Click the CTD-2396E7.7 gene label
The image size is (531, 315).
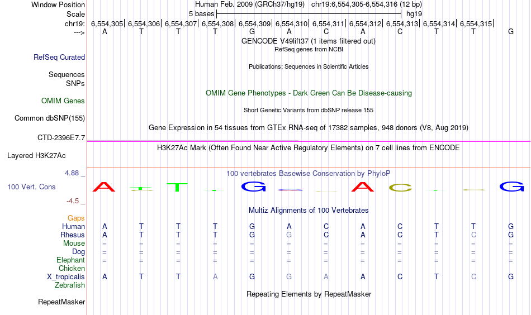pos(61,138)
